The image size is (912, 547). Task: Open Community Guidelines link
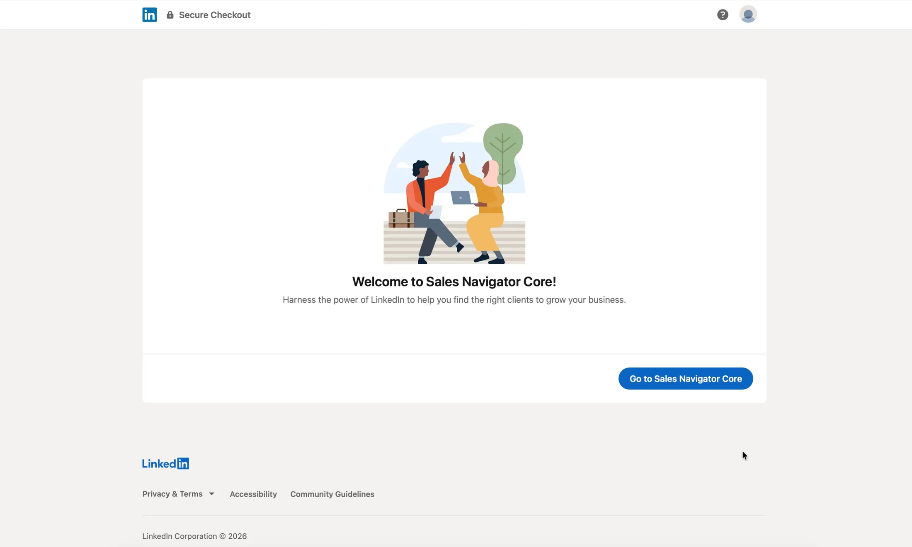tap(332, 494)
